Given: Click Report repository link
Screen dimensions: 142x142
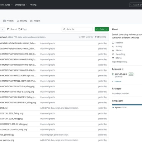Looking at the screenshot, I should point(119,62).
